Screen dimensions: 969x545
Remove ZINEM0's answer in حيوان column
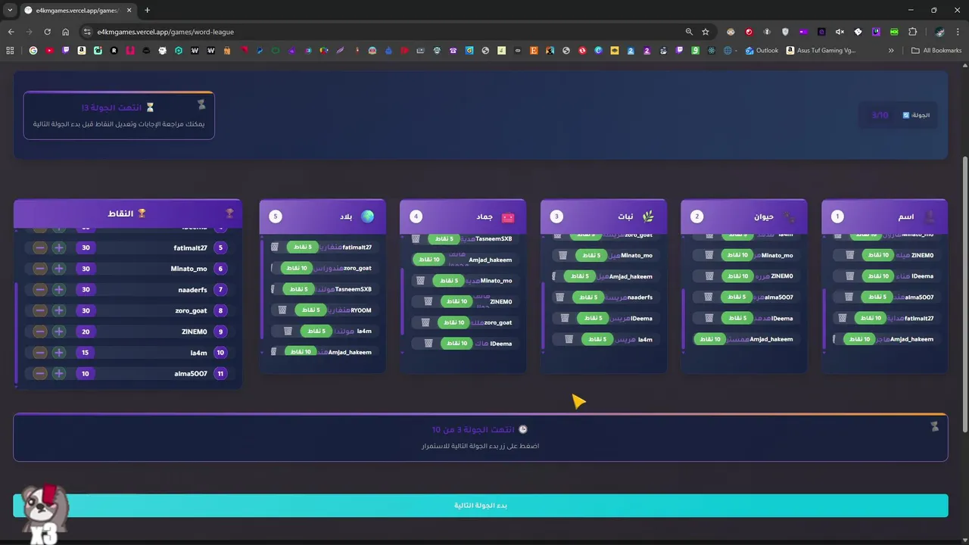click(x=709, y=276)
